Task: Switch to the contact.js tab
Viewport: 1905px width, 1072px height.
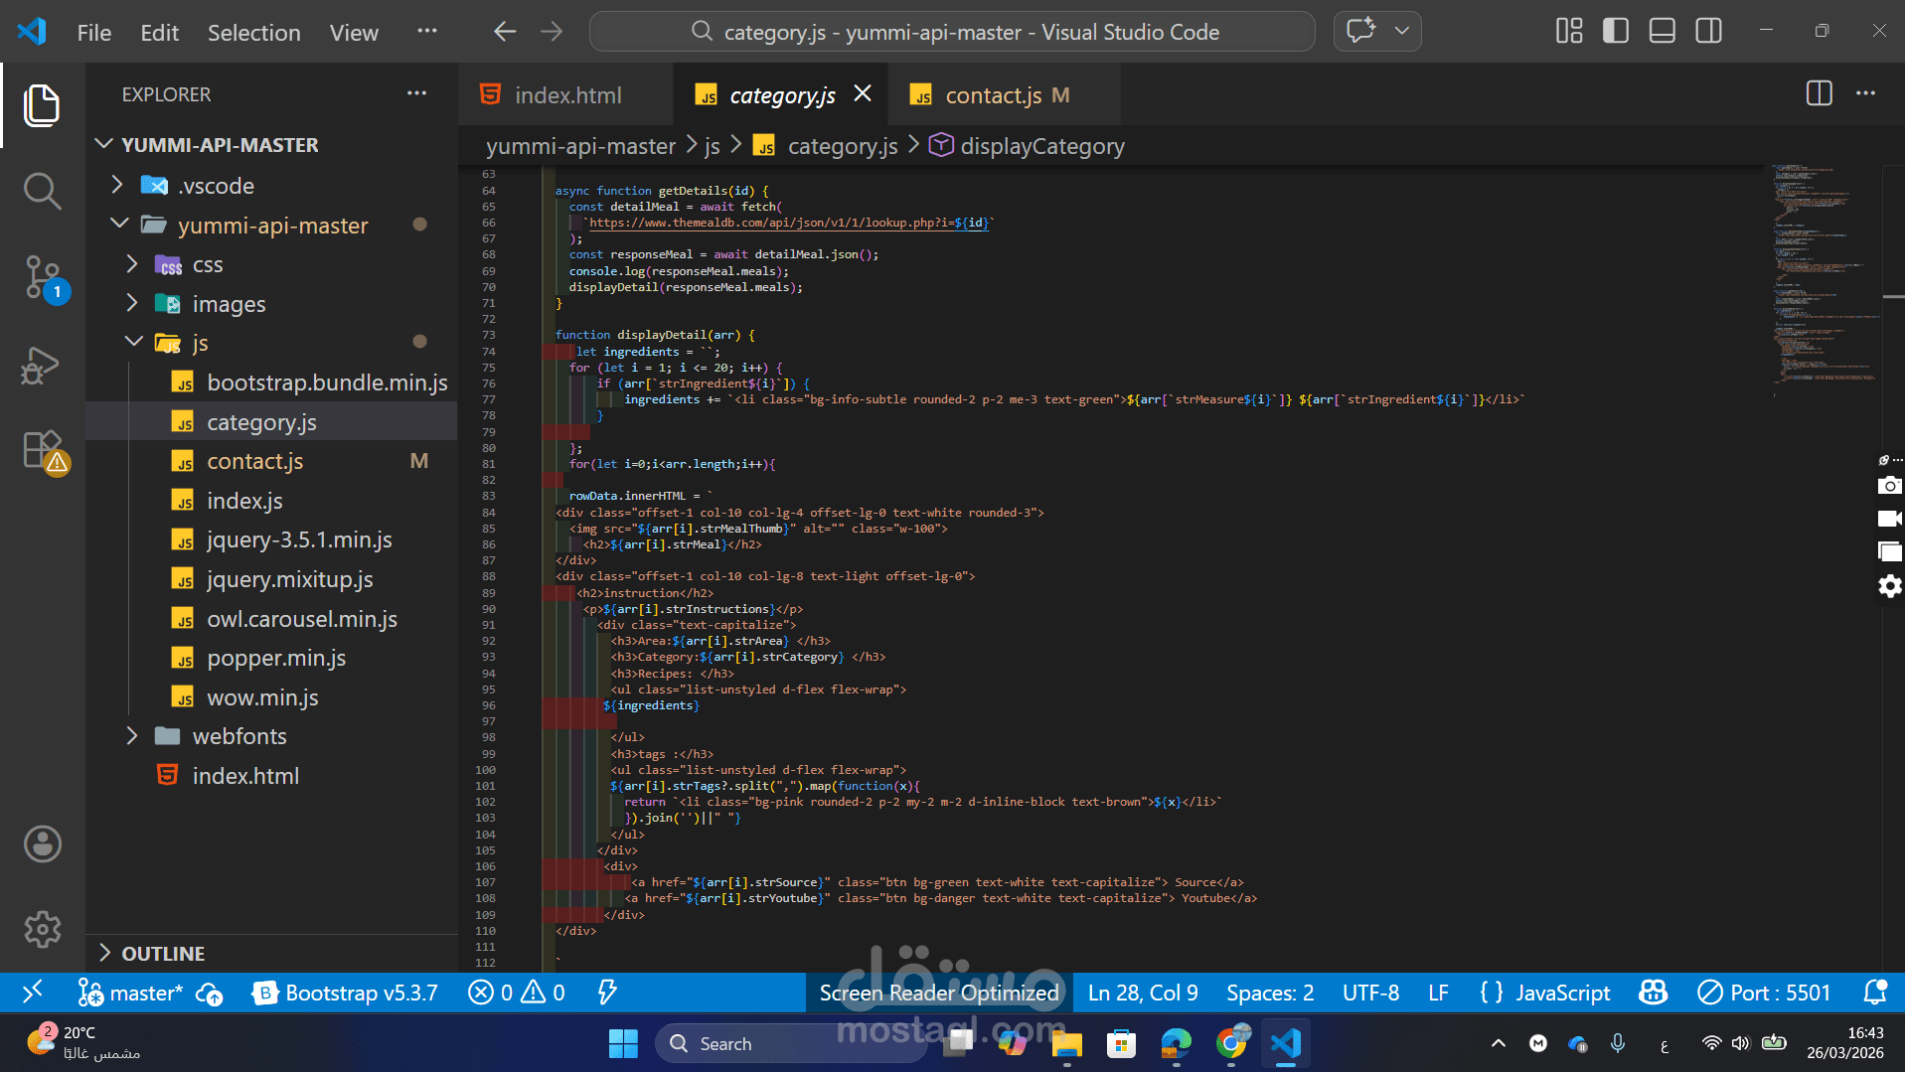Action: pos(993,95)
